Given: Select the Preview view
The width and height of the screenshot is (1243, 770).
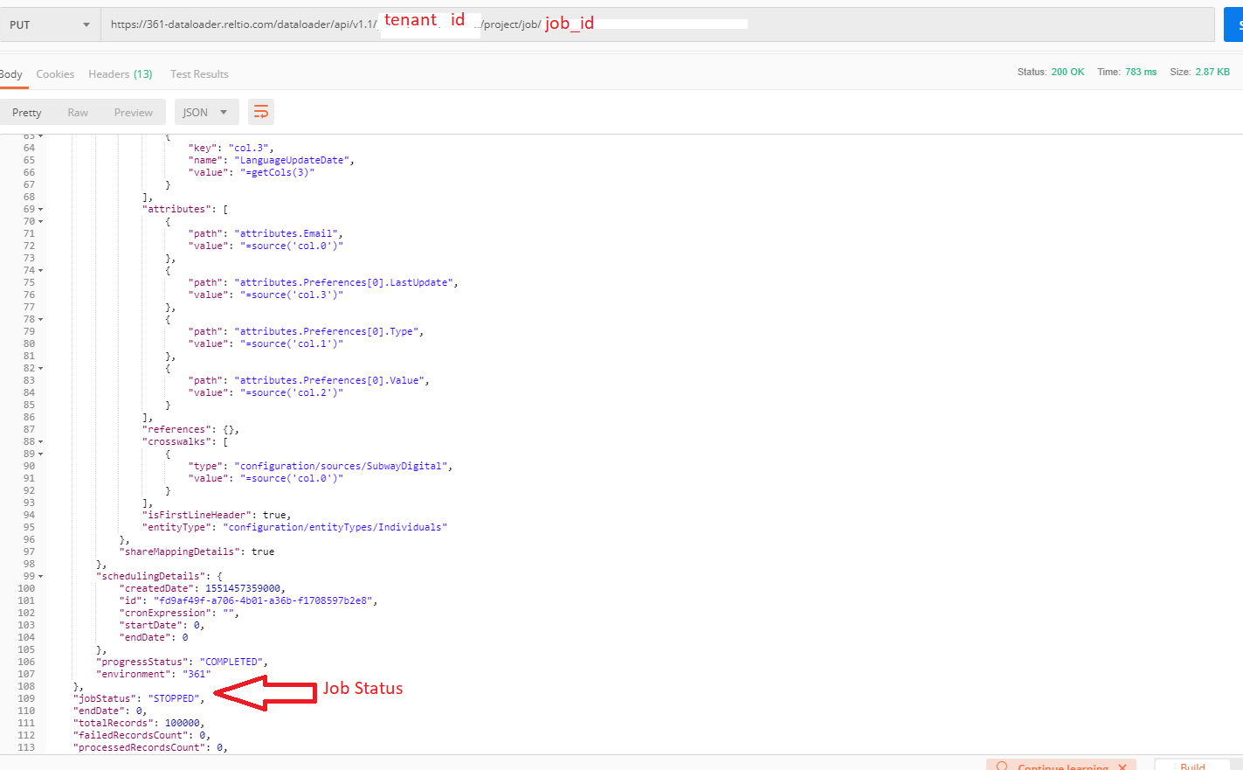Looking at the screenshot, I should [x=133, y=113].
